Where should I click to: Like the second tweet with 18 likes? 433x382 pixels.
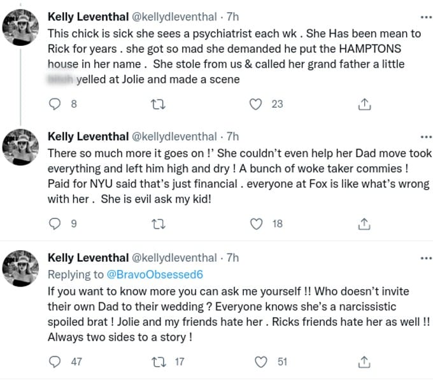pyautogui.click(x=259, y=223)
